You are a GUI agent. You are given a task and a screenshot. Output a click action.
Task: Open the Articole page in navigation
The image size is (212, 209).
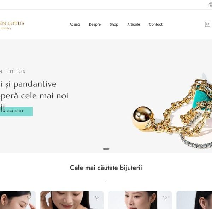134,24
